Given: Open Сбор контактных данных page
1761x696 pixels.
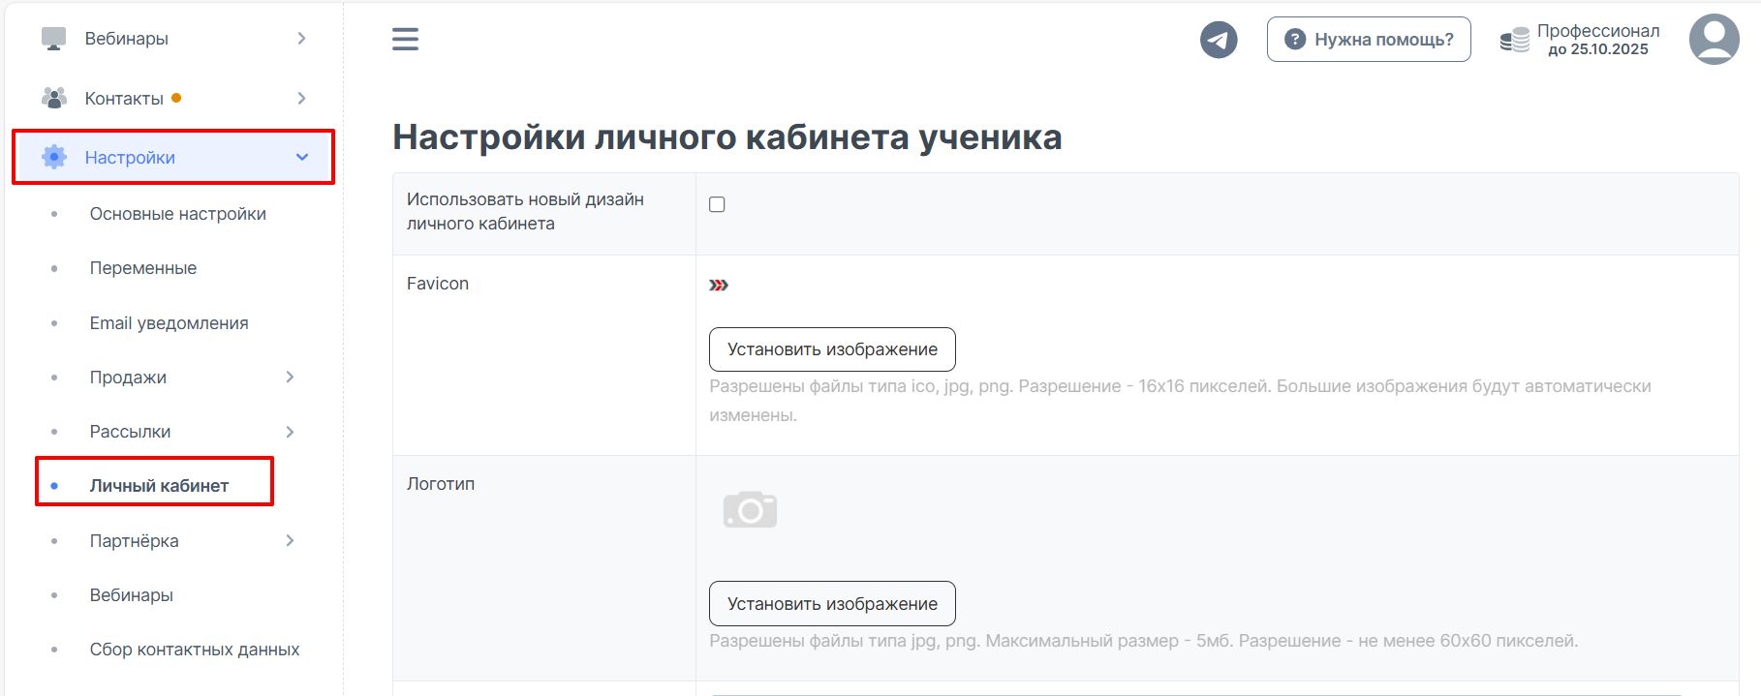Looking at the screenshot, I should [194, 650].
